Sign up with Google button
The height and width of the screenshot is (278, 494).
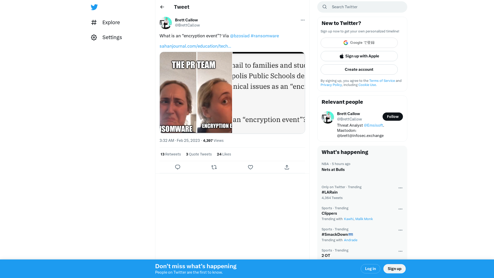(359, 43)
